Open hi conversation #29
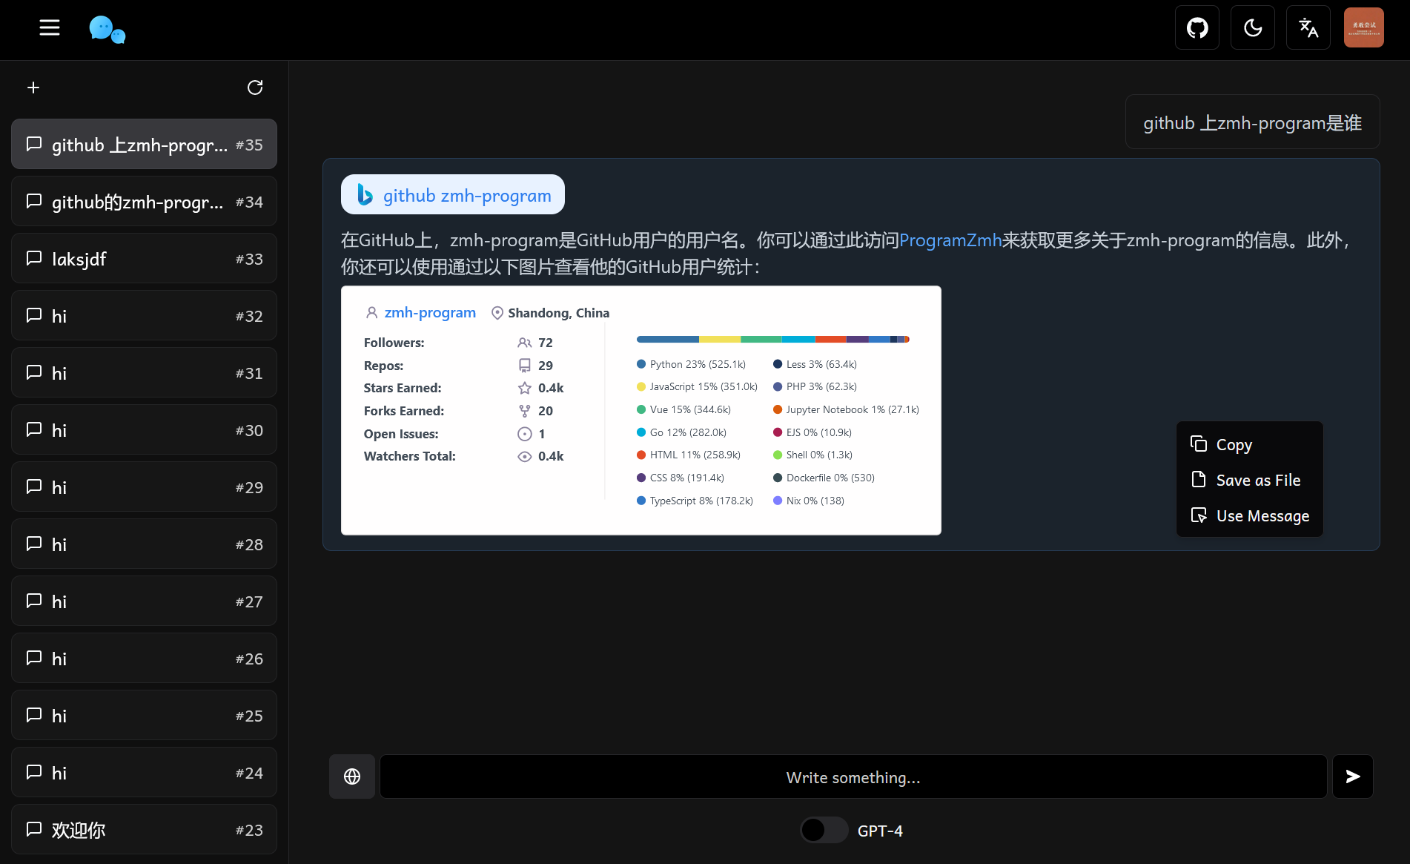Screen dimensions: 1410x864 pyautogui.click(x=144, y=487)
